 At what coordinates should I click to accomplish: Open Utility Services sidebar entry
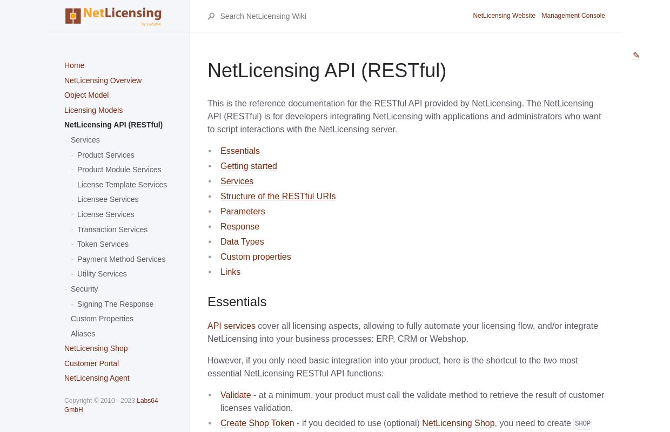[x=102, y=274]
